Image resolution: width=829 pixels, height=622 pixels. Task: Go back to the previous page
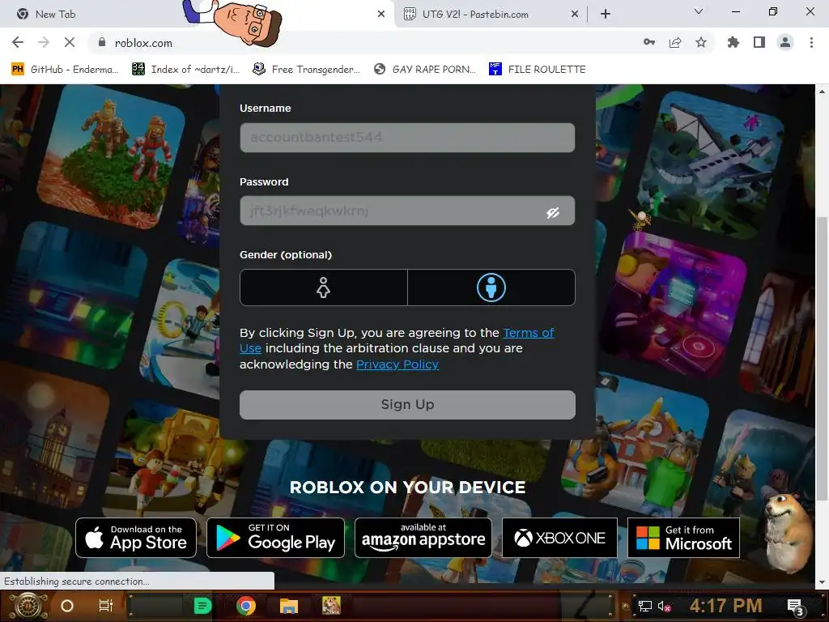click(x=18, y=42)
